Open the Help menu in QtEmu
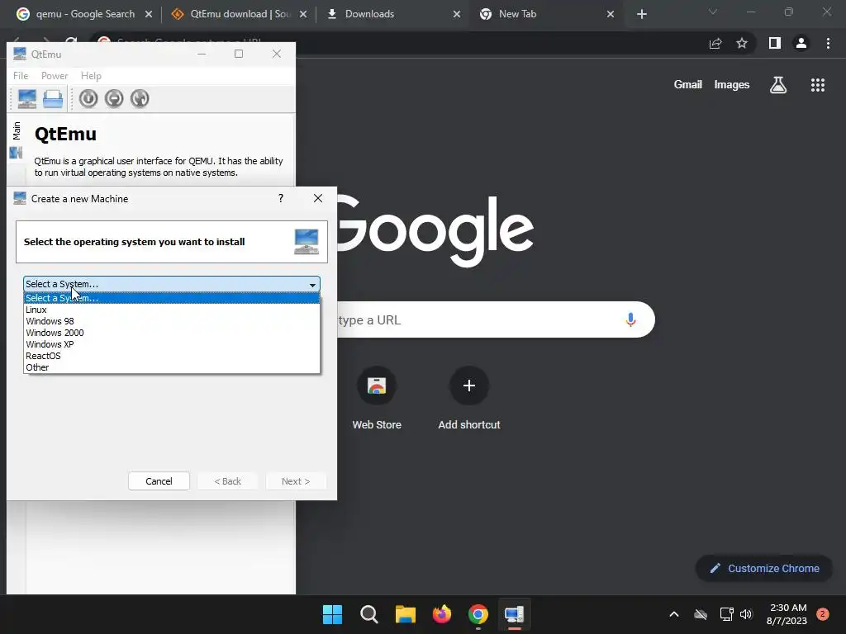 point(91,76)
